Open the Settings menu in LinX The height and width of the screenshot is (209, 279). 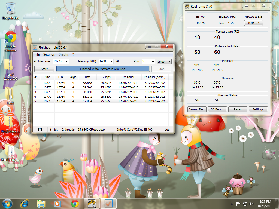click(49, 54)
